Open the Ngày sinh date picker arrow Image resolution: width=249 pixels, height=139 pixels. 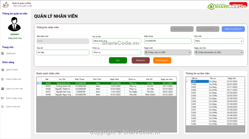point(190,53)
